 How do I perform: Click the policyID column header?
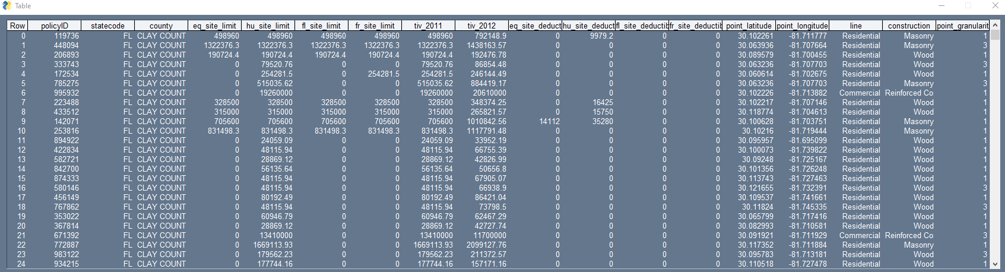tap(55, 26)
